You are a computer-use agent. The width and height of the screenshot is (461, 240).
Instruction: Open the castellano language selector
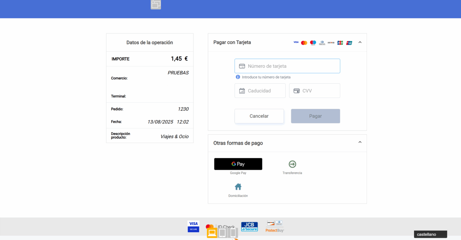point(430,234)
